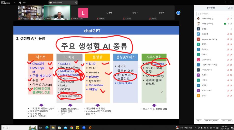Click the 이종선의 화면 sharing label

pyautogui.click(x=57, y=3)
